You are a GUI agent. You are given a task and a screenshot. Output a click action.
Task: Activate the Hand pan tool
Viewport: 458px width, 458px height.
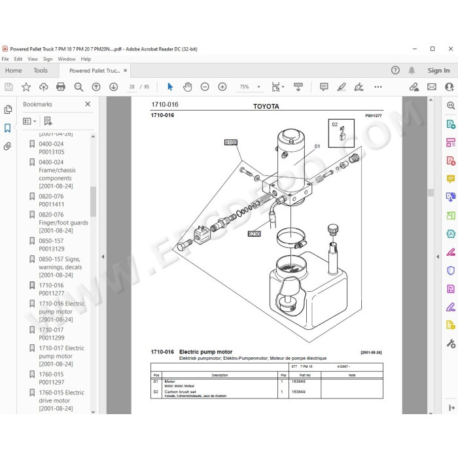click(x=188, y=87)
